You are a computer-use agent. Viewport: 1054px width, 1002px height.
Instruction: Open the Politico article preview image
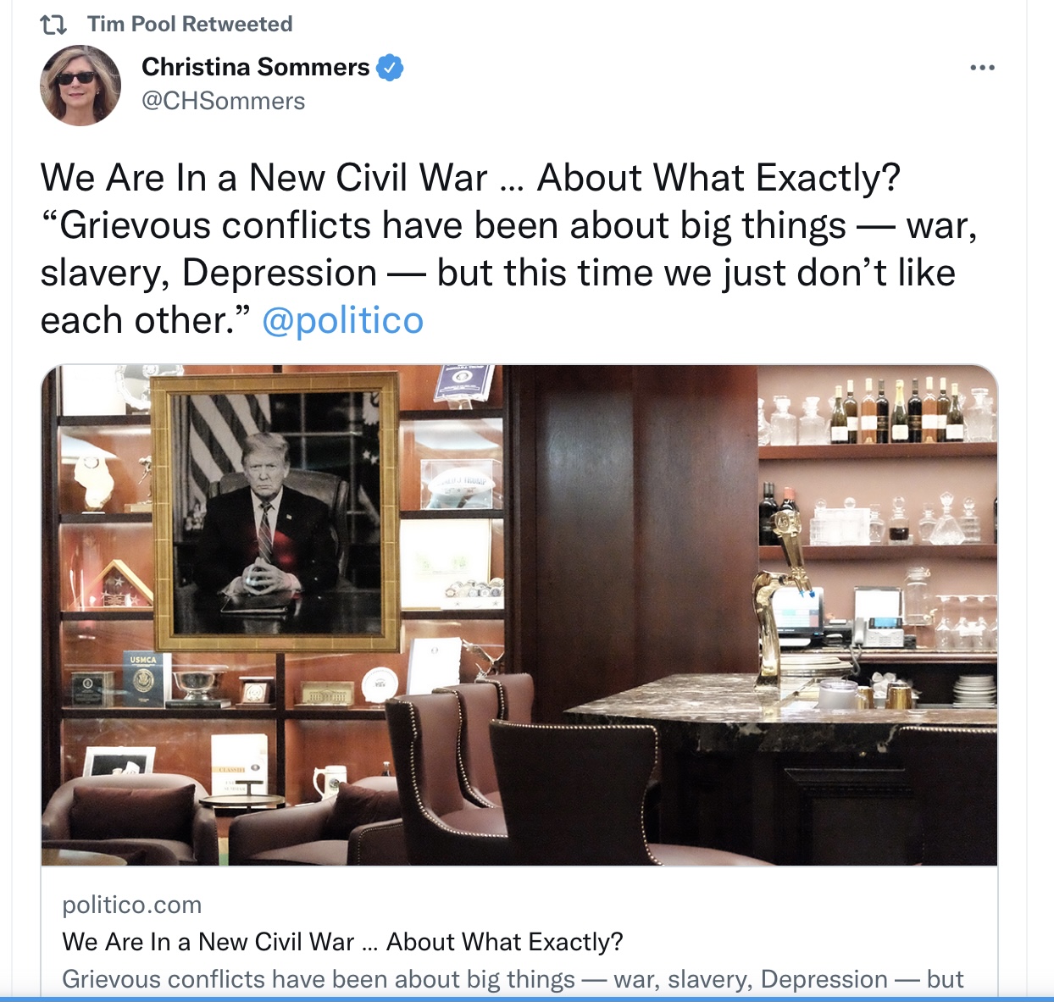[x=519, y=615]
